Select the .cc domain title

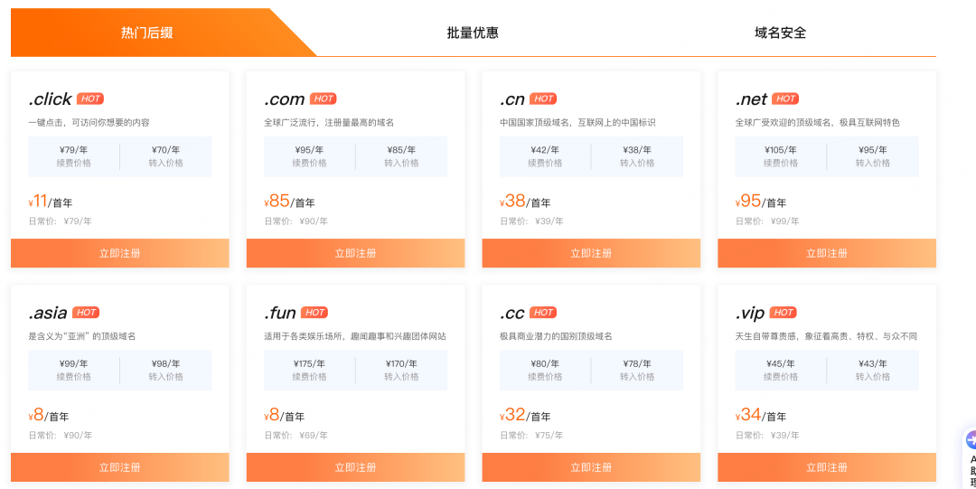(512, 313)
